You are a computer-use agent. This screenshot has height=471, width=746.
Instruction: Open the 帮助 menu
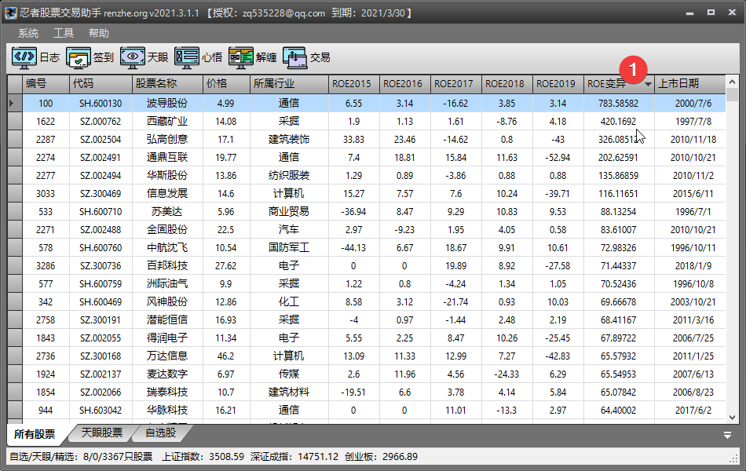tap(98, 33)
